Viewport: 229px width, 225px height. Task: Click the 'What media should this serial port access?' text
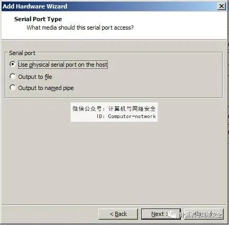(x=80, y=28)
